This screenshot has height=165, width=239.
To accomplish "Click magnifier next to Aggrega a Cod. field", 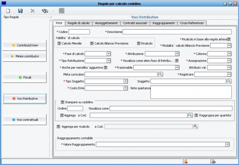I will (190, 115).
